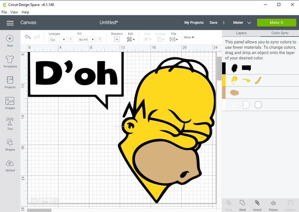This screenshot has height=212, width=299.
Task: Select black speech bubble thumbnail in Color Sync
Action: (246, 68)
